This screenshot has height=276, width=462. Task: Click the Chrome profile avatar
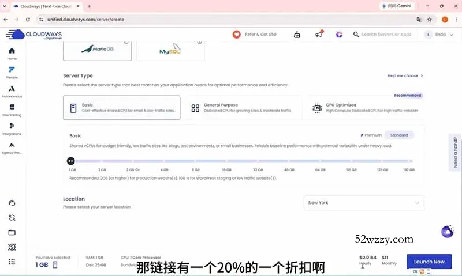click(x=445, y=20)
